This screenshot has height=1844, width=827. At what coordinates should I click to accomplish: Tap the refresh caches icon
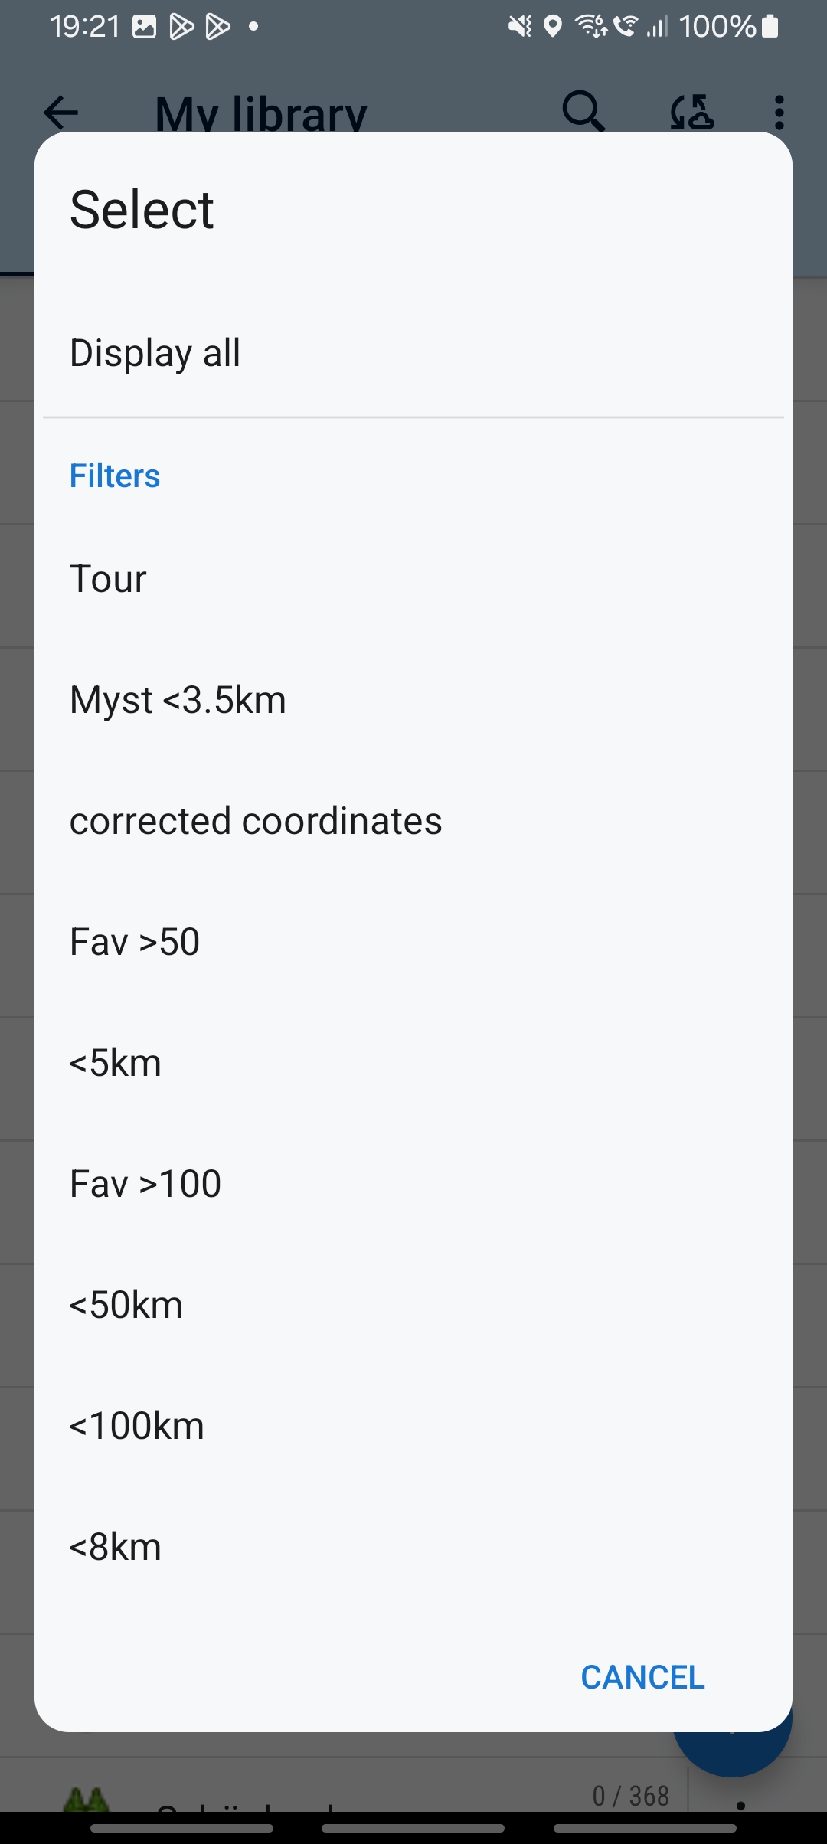click(x=691, y=112)
